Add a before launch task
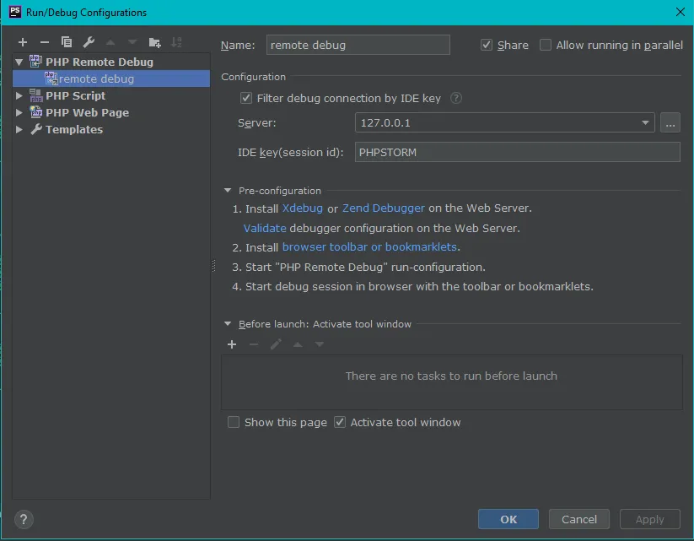Screen dimensions: 694x541 (232, 344)
